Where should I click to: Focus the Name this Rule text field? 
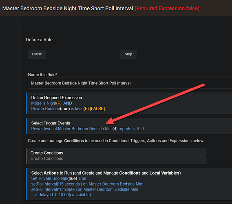coord(130,83)
